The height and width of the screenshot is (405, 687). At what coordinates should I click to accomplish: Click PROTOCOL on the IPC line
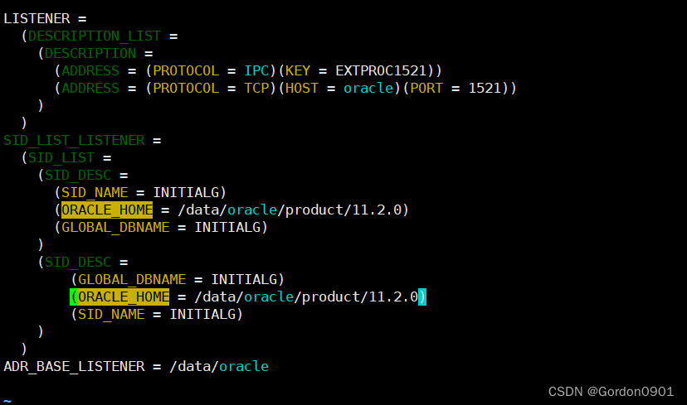pos(186,71)
